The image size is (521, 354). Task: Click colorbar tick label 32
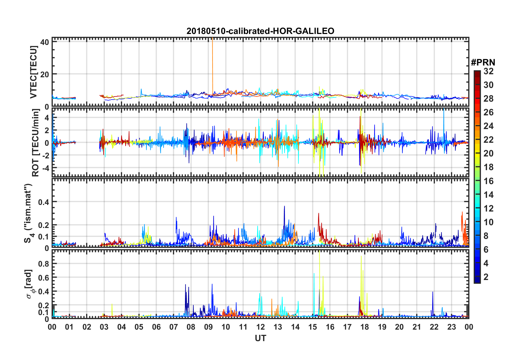488,71
